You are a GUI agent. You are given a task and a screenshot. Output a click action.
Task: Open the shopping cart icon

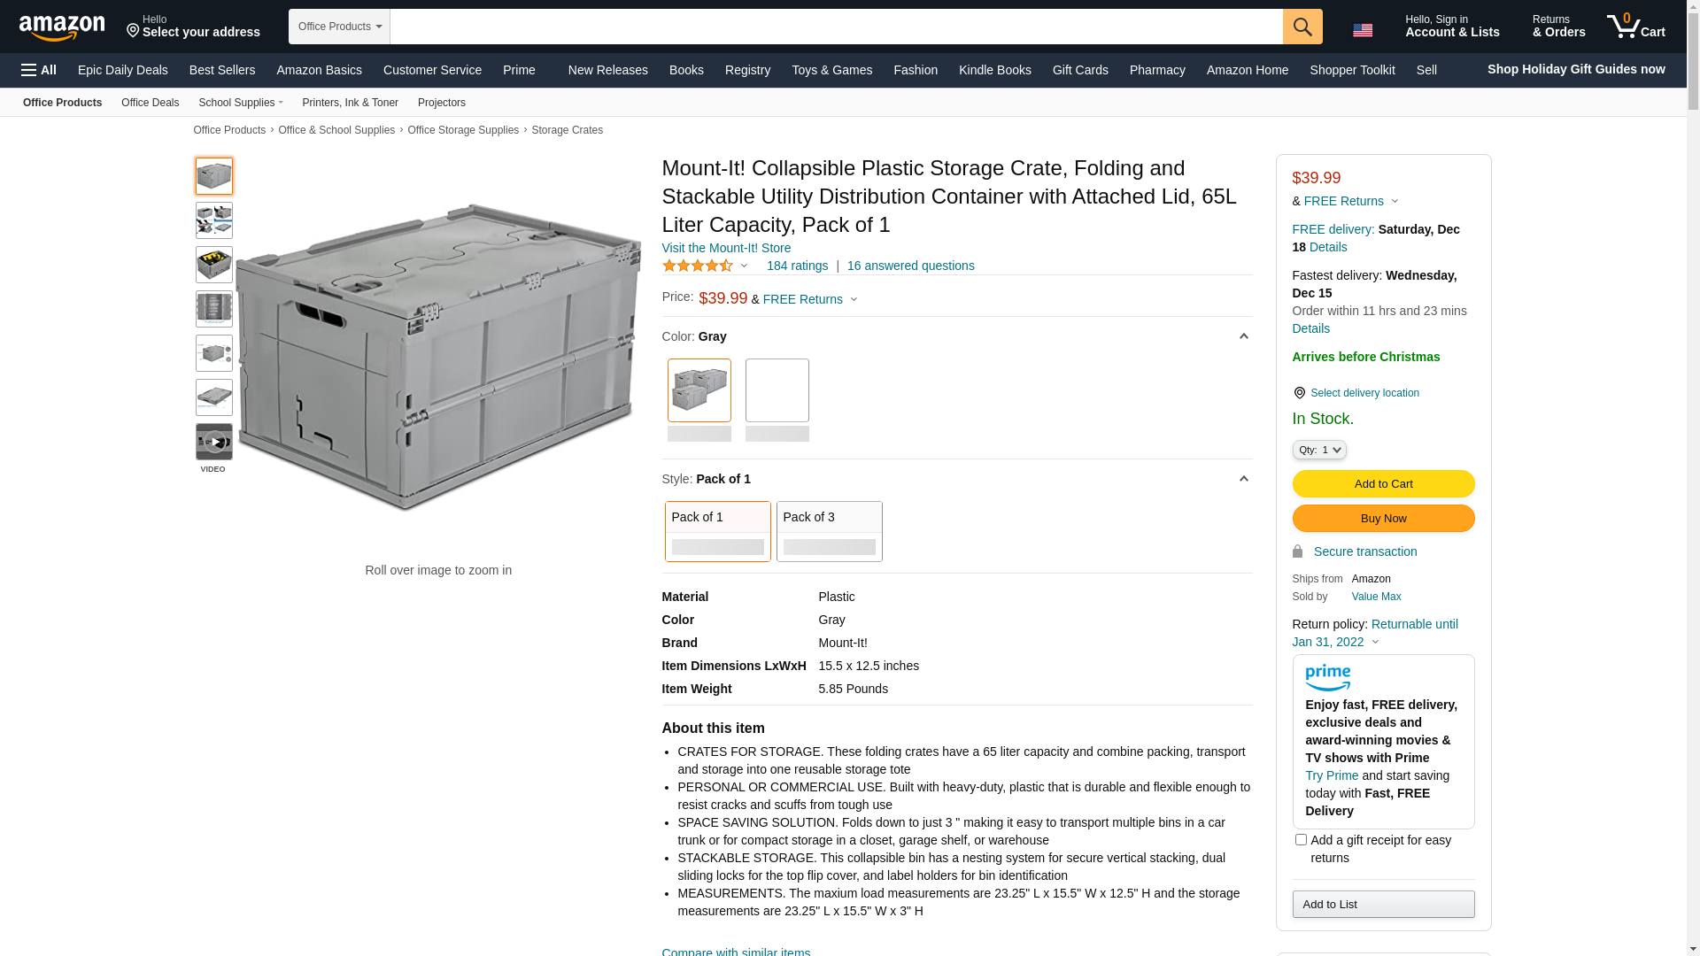pos(1635,27)
